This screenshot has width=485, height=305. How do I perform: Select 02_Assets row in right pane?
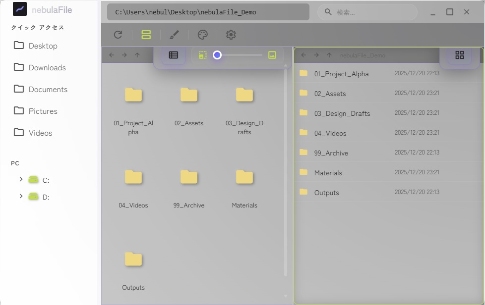coord(388,93)
